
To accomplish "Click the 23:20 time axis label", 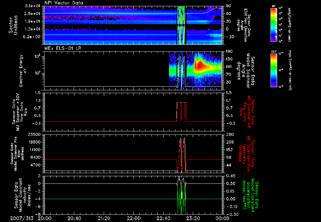I will point(193,219).
